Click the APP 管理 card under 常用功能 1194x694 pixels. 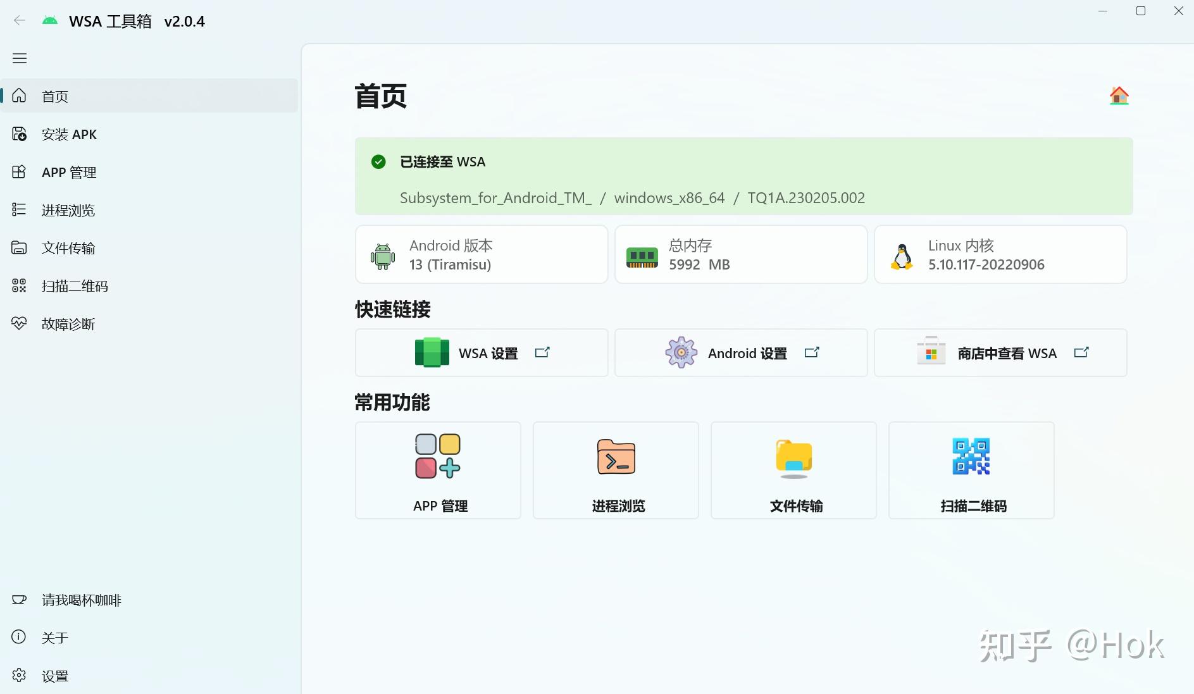click(438, 470)
